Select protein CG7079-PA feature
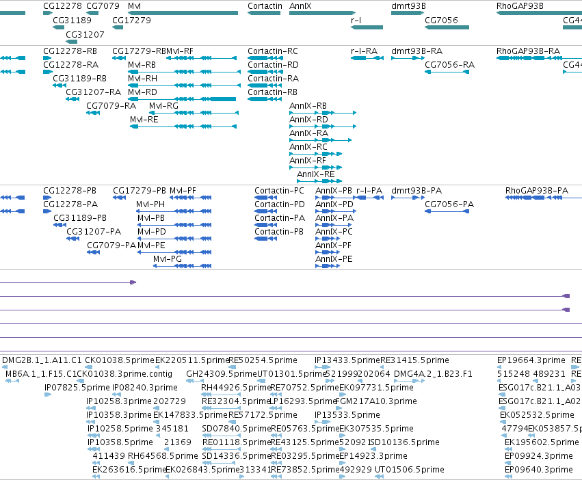 (x=94, y=252)
